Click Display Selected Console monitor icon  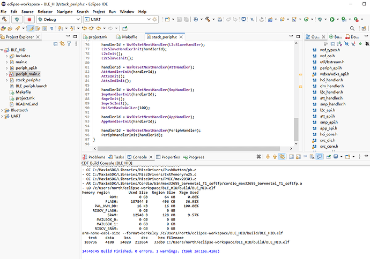click(x=336, y=157)
